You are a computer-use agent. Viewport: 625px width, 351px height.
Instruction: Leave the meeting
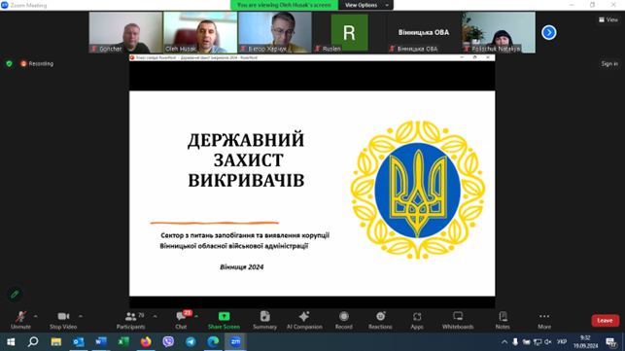(605, 320)
